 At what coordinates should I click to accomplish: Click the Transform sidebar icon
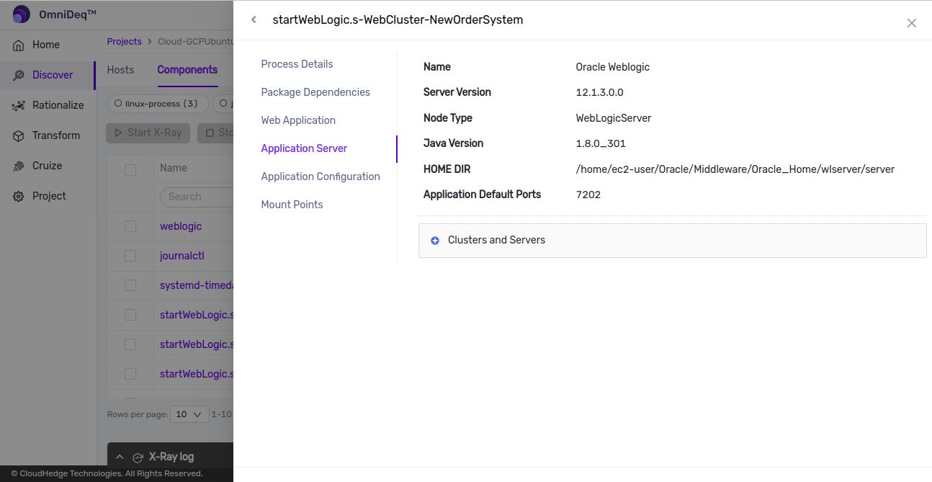(19, 135)
